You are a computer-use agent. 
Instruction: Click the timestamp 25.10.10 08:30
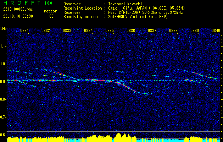click(18, 16)
